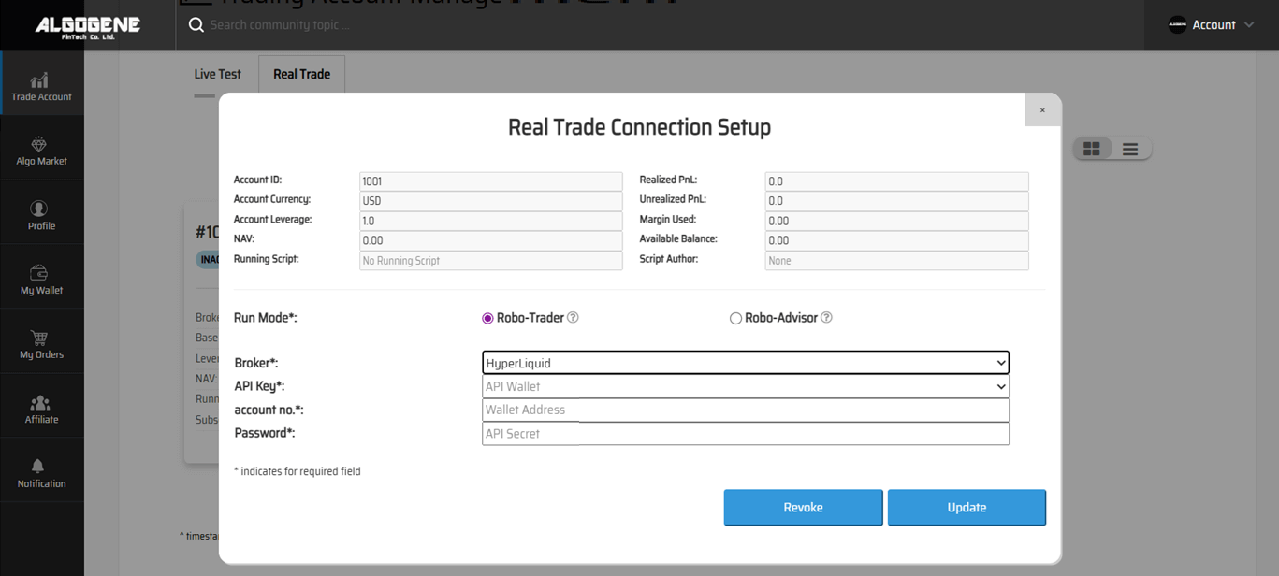Switch to list view layout
This screenshot has height=576, width=1279.
(x=1130, y=149)
